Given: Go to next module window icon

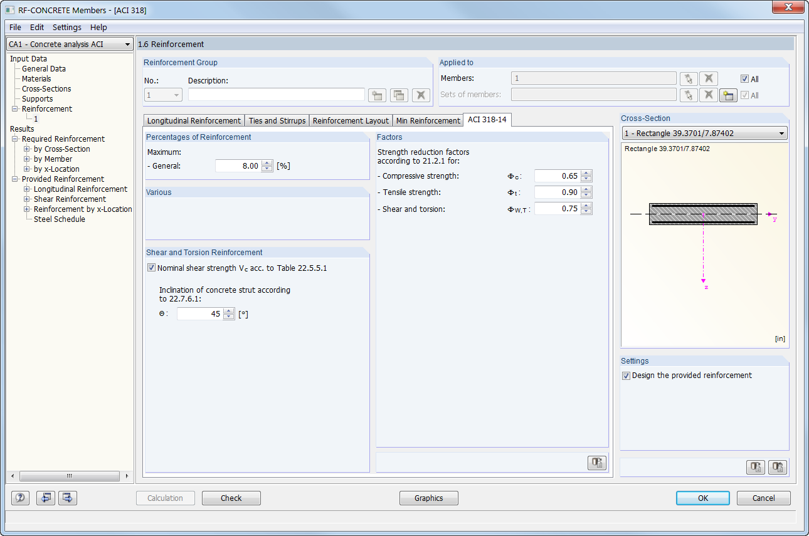Looking at the screenshot, I should click(68, 498).
